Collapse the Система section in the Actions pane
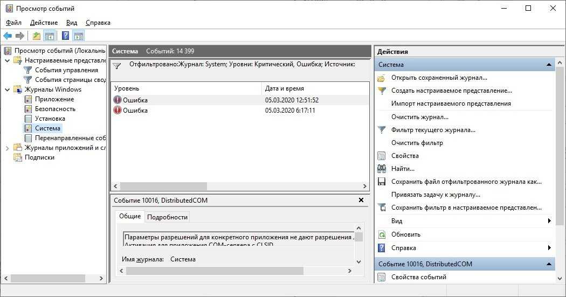This screenshot has width=566, height=297. click(x=549, y=65)
